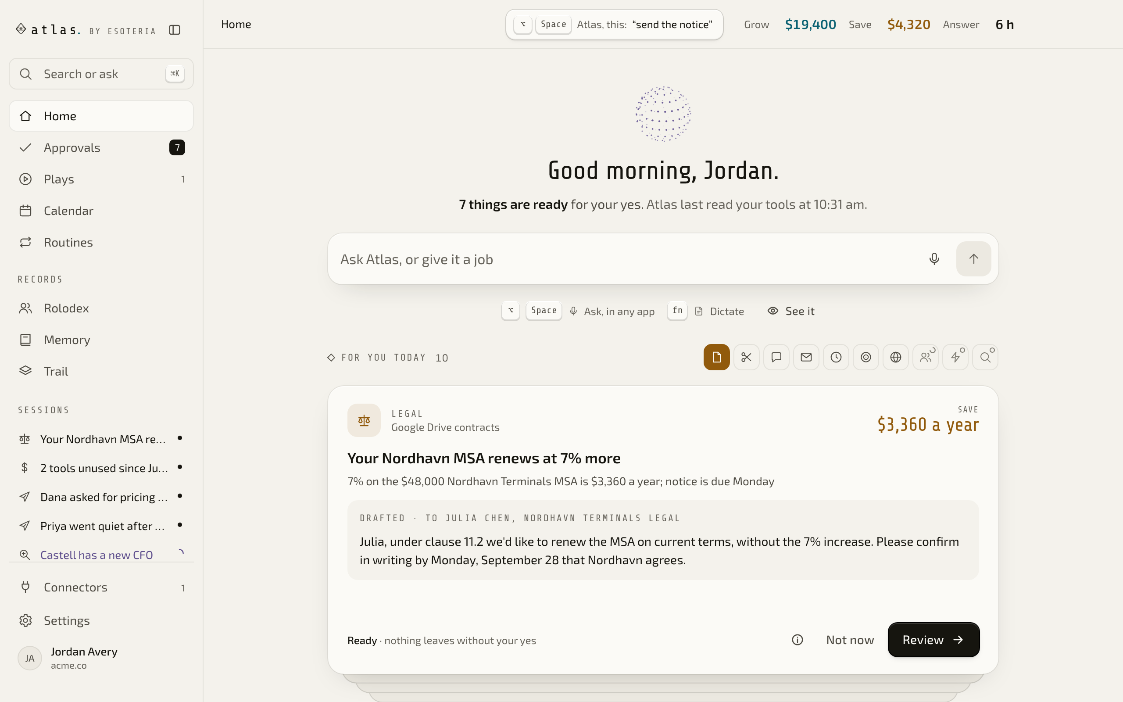Focus the Ask Atlas input box
This screenshot has height=702, width=1123.
point(626,259)
